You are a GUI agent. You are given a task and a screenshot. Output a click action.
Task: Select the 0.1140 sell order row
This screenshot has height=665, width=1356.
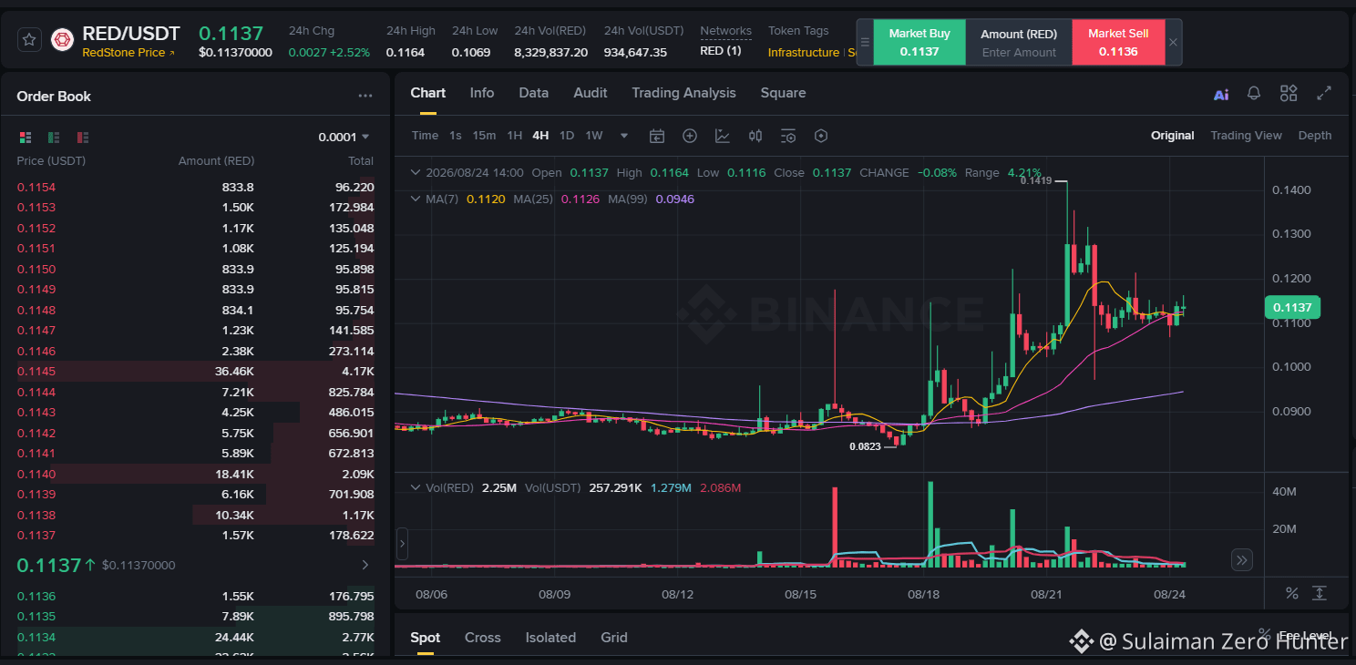[x=196, y=474]
